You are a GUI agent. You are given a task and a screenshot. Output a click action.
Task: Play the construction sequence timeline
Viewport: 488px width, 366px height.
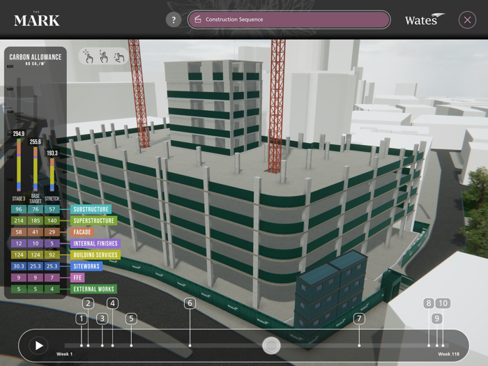(38, 346)
